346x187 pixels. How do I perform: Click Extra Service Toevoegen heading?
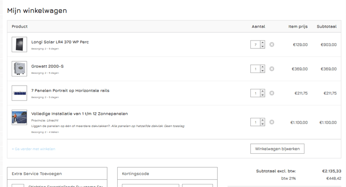(37, 174)
